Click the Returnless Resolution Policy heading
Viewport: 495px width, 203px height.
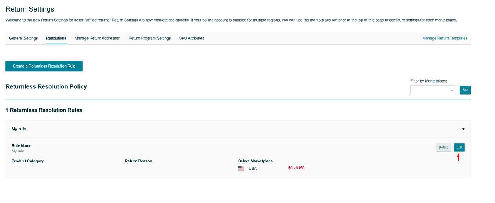[46, 86]
